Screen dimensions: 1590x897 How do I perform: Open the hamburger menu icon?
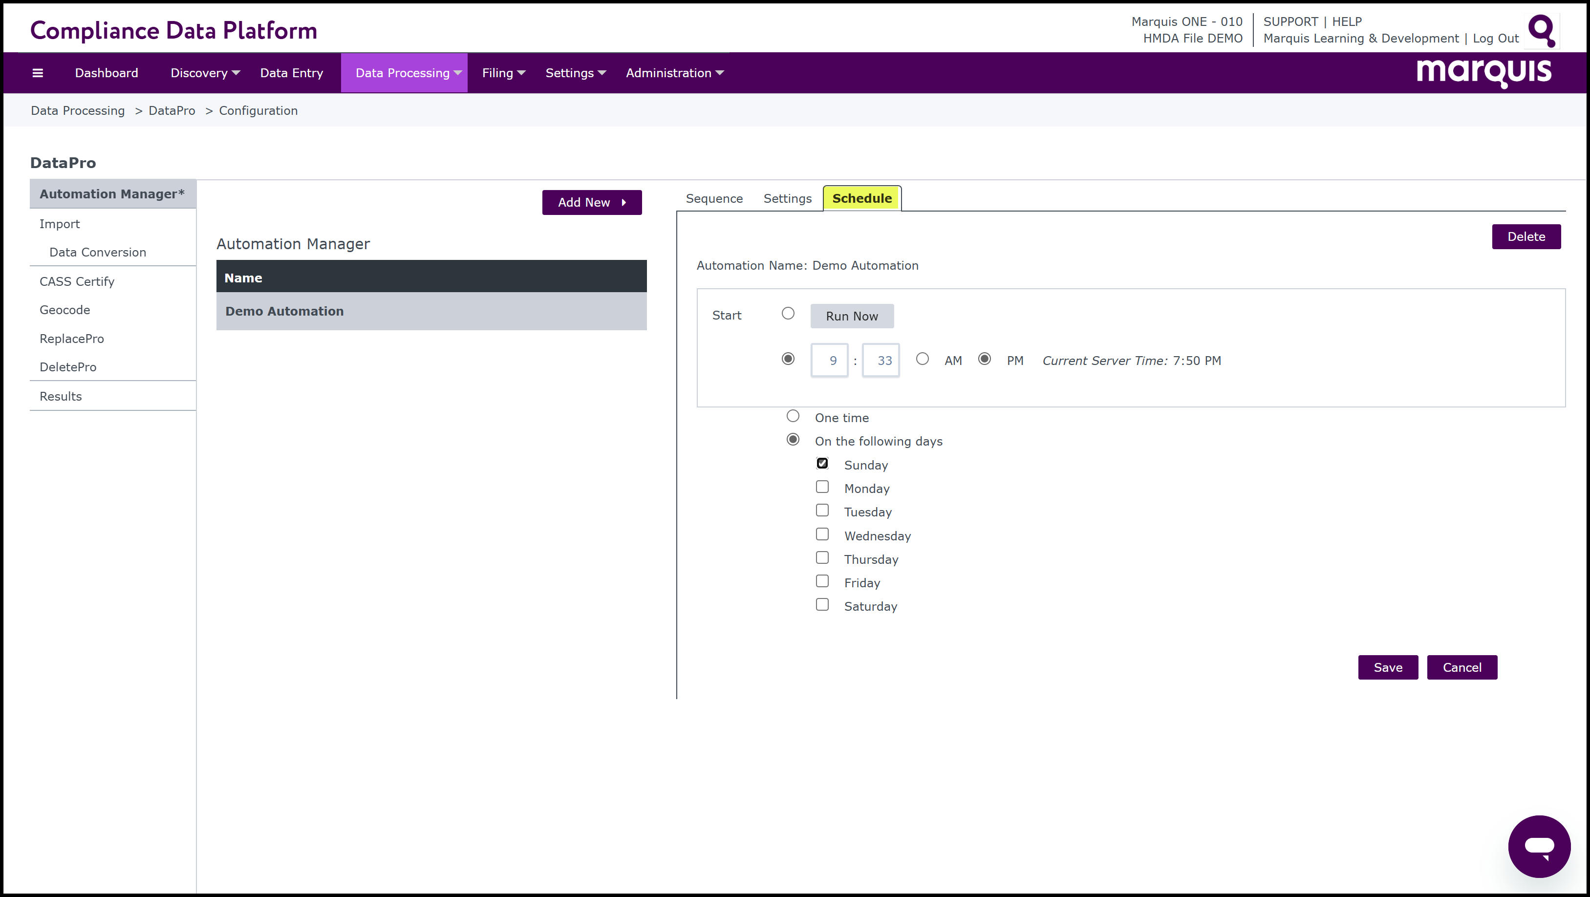38,73
